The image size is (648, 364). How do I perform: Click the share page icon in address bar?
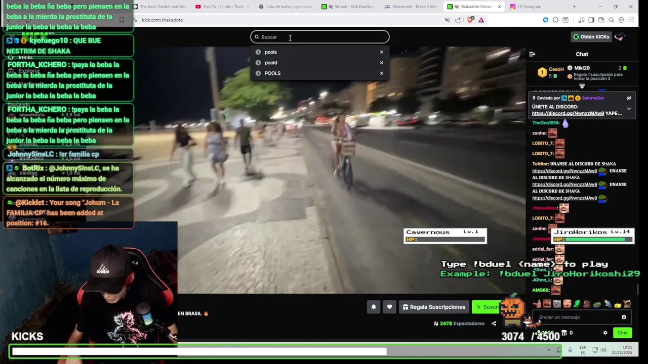pos(458,20)
